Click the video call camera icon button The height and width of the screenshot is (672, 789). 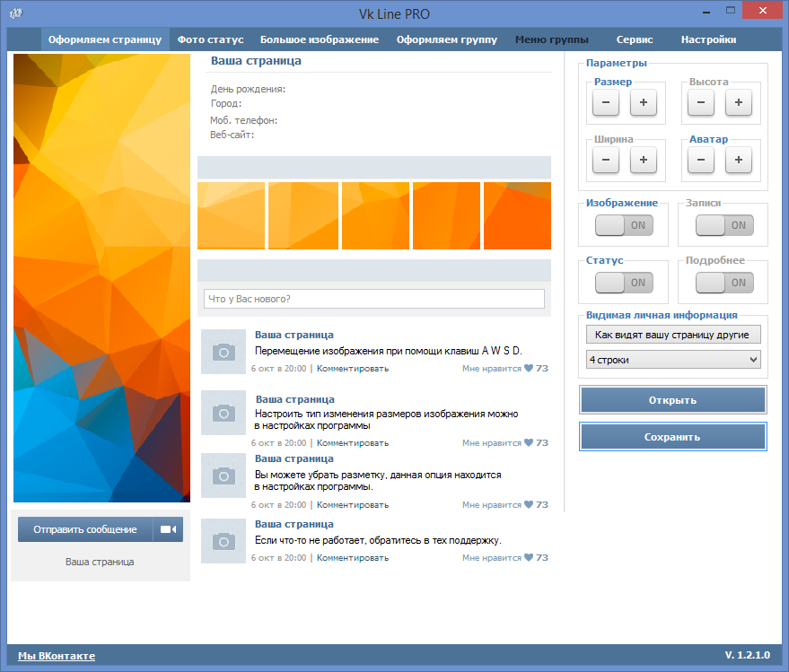[x=168, y=529]
